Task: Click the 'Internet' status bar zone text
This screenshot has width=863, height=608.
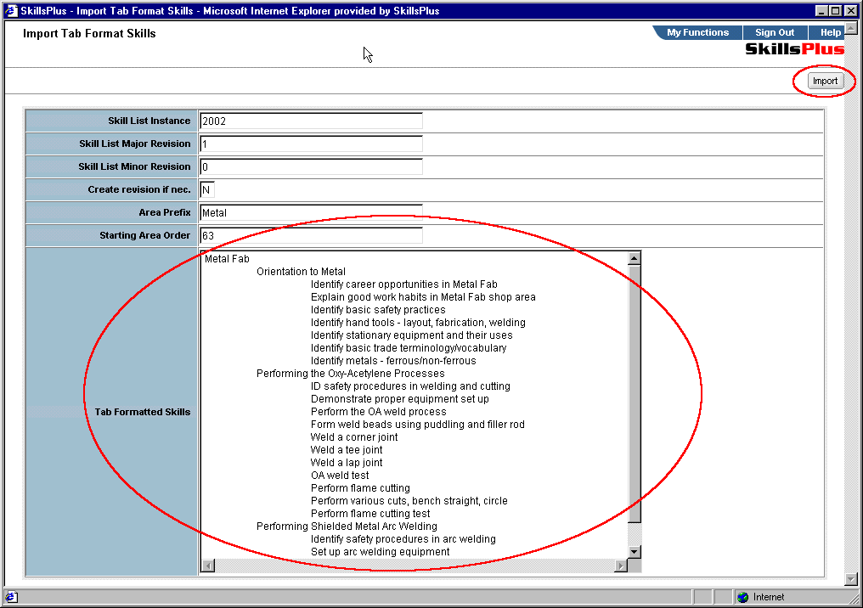Action: [769, 597]
